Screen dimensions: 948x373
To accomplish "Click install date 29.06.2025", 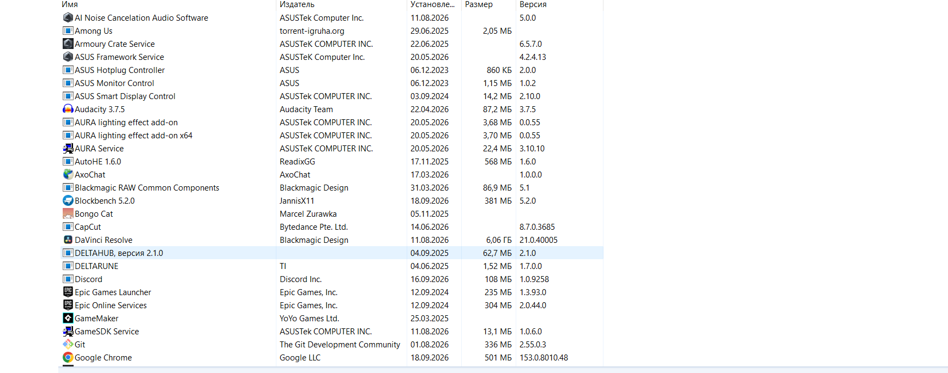I will pos(430,30).
